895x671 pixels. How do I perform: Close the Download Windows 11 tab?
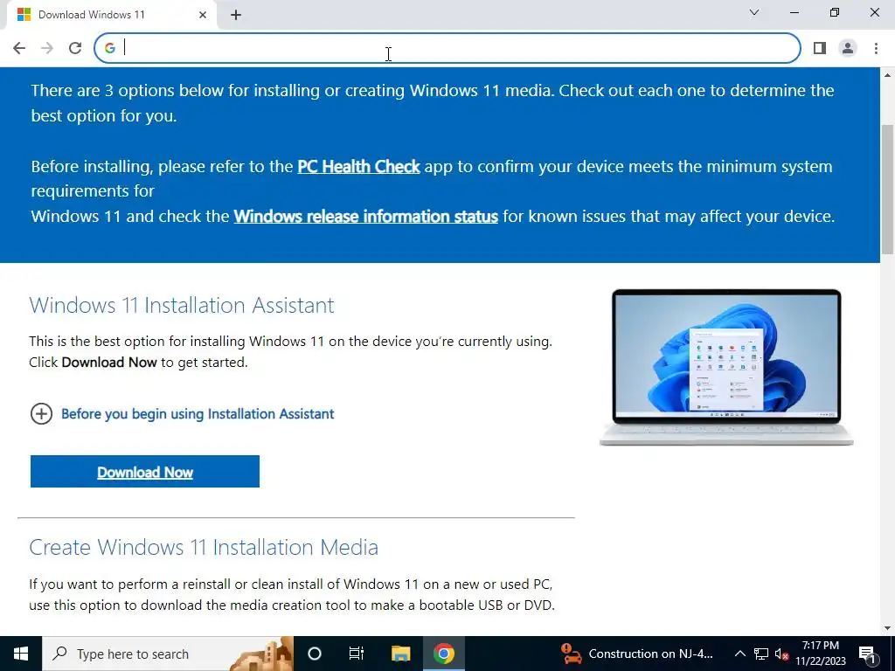(x=203, y=15)
